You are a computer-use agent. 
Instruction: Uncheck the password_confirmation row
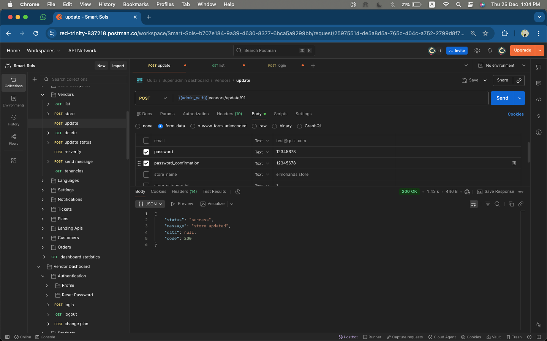[x=146, y=163]
